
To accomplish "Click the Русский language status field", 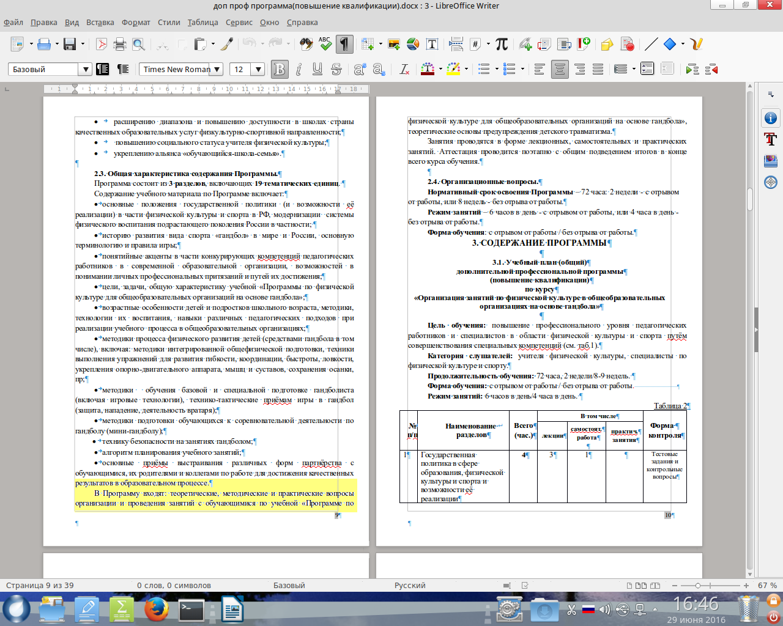I will [410, 585].
